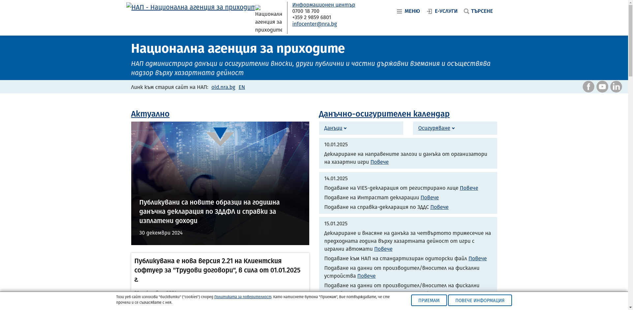Open the ТЪРСЕНЕ search magnifier icon
The image size is (633, 310).
pyautogui.click(x=467, y=11)
